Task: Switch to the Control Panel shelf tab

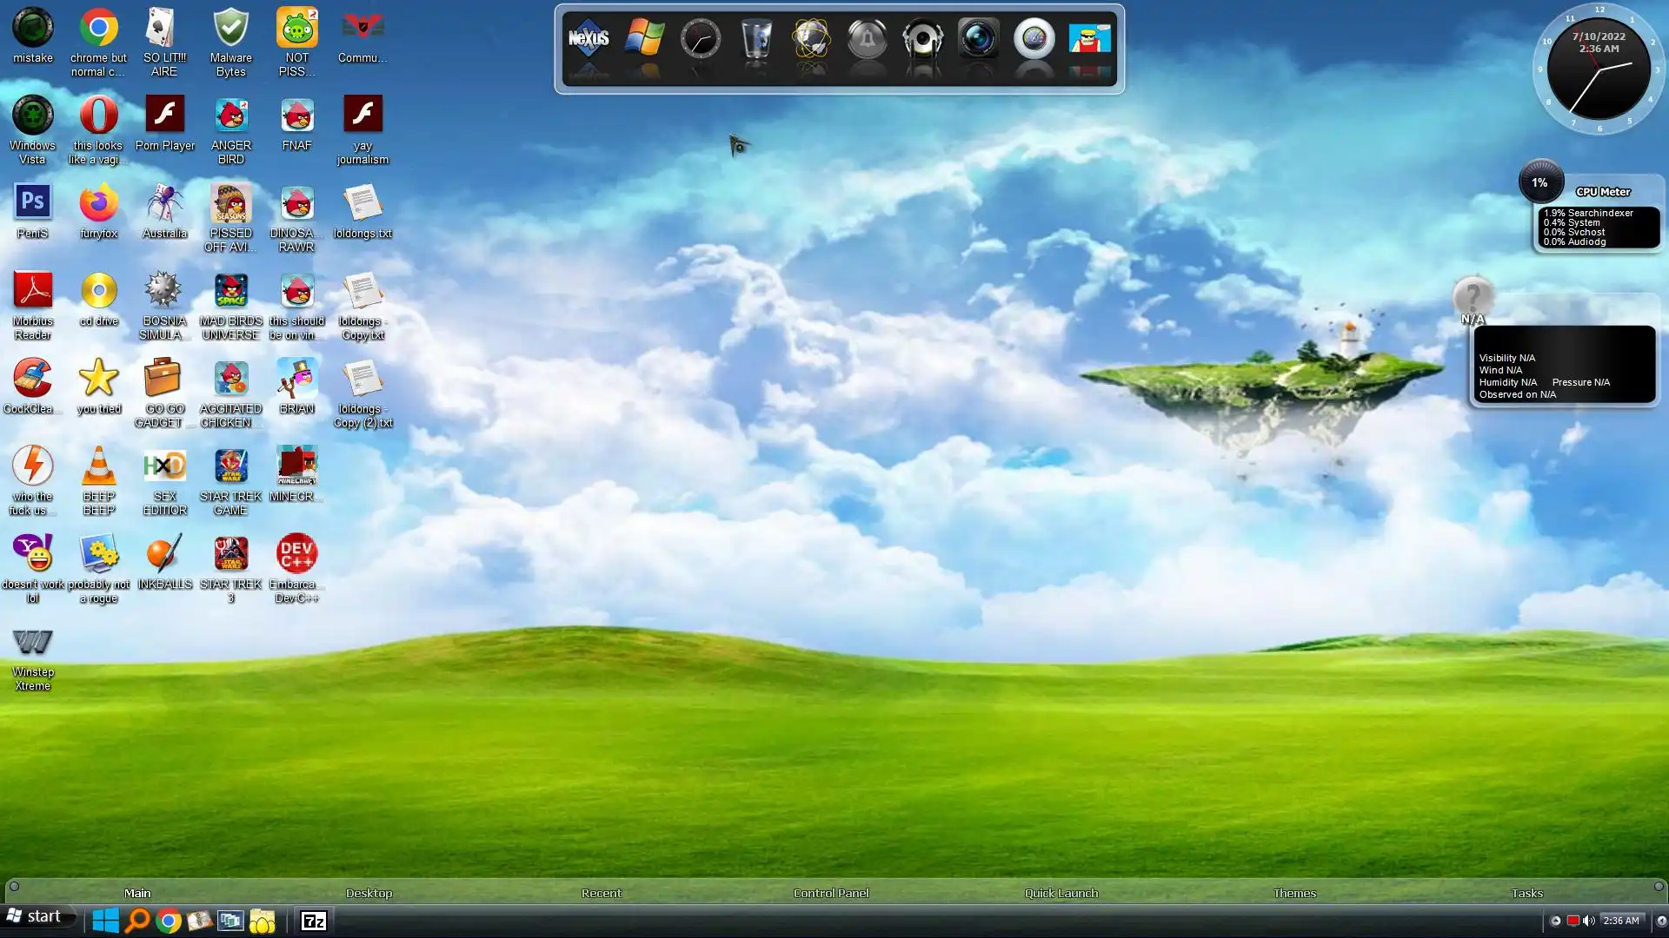Action: 830,893
